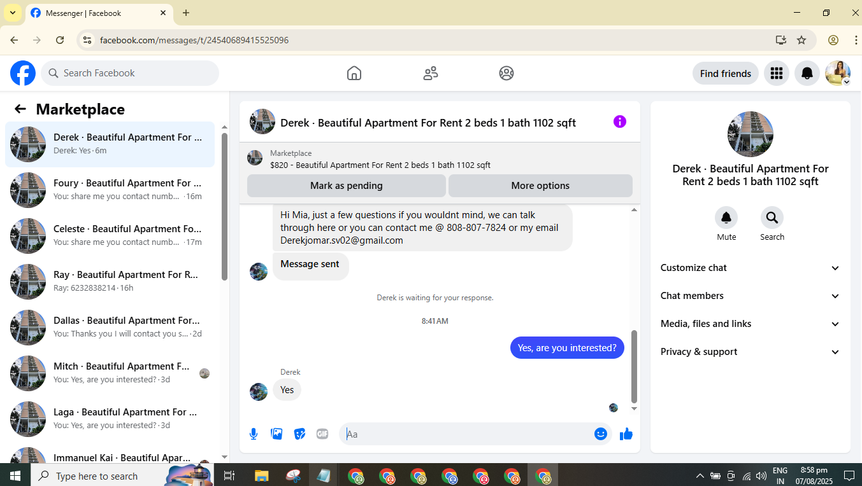The width and height of the screenshot is (862, 486).
Task: Open the Ray conversation
Action: [x=110, y=282]
